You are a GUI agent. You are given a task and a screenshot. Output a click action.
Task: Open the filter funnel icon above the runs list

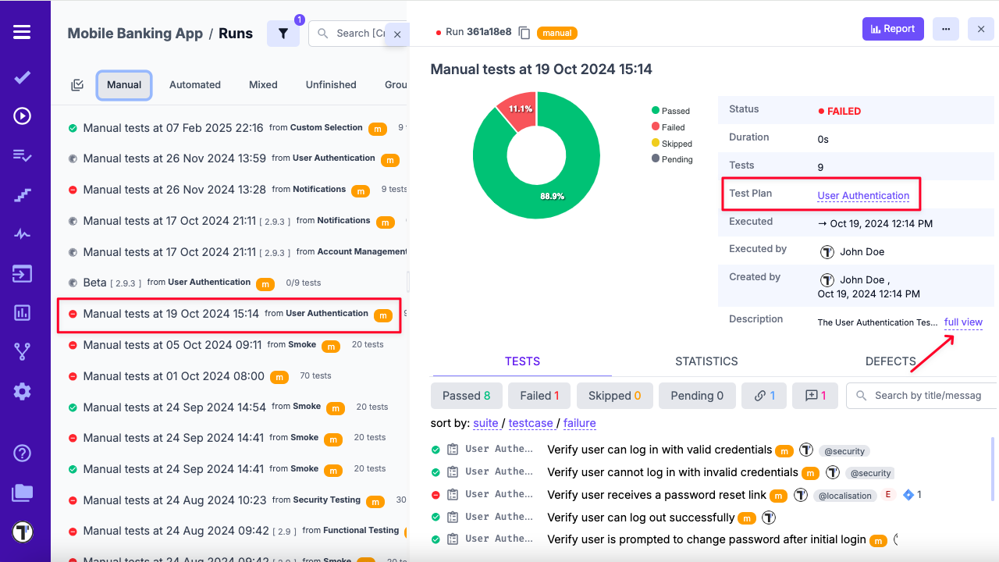(x=283, y=34)
